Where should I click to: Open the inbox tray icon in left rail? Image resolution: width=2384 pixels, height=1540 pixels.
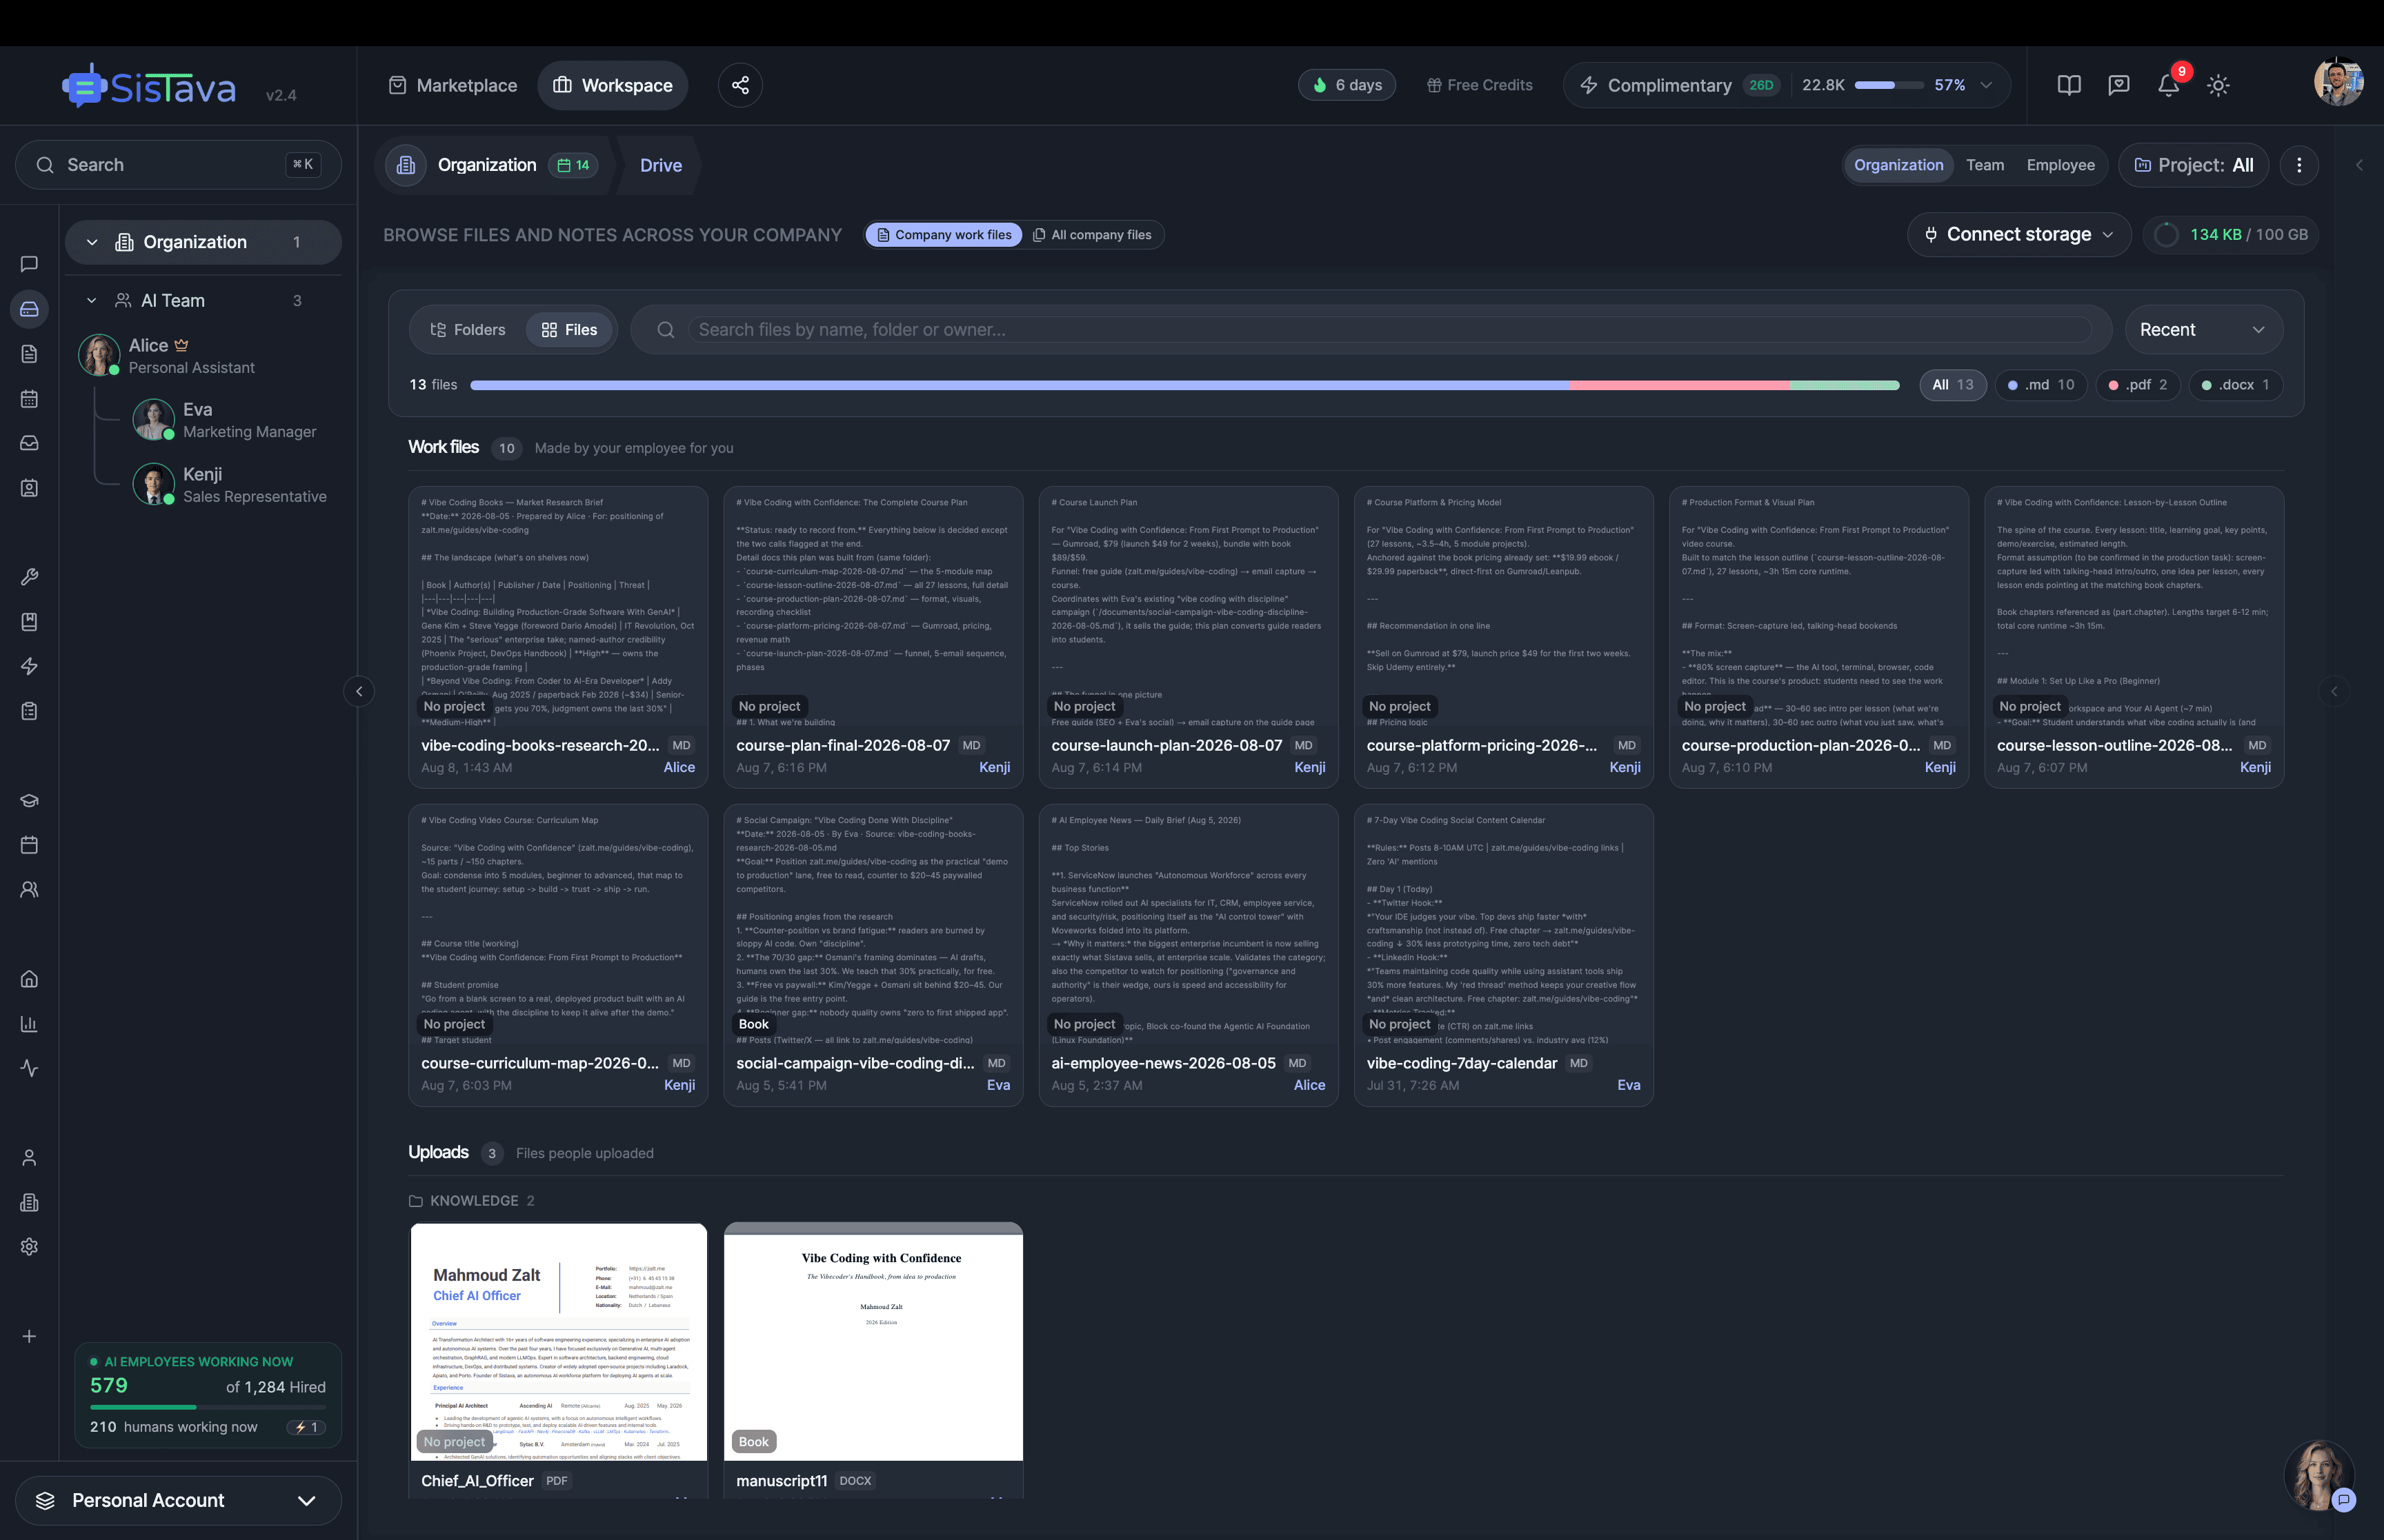coord(29,443)
